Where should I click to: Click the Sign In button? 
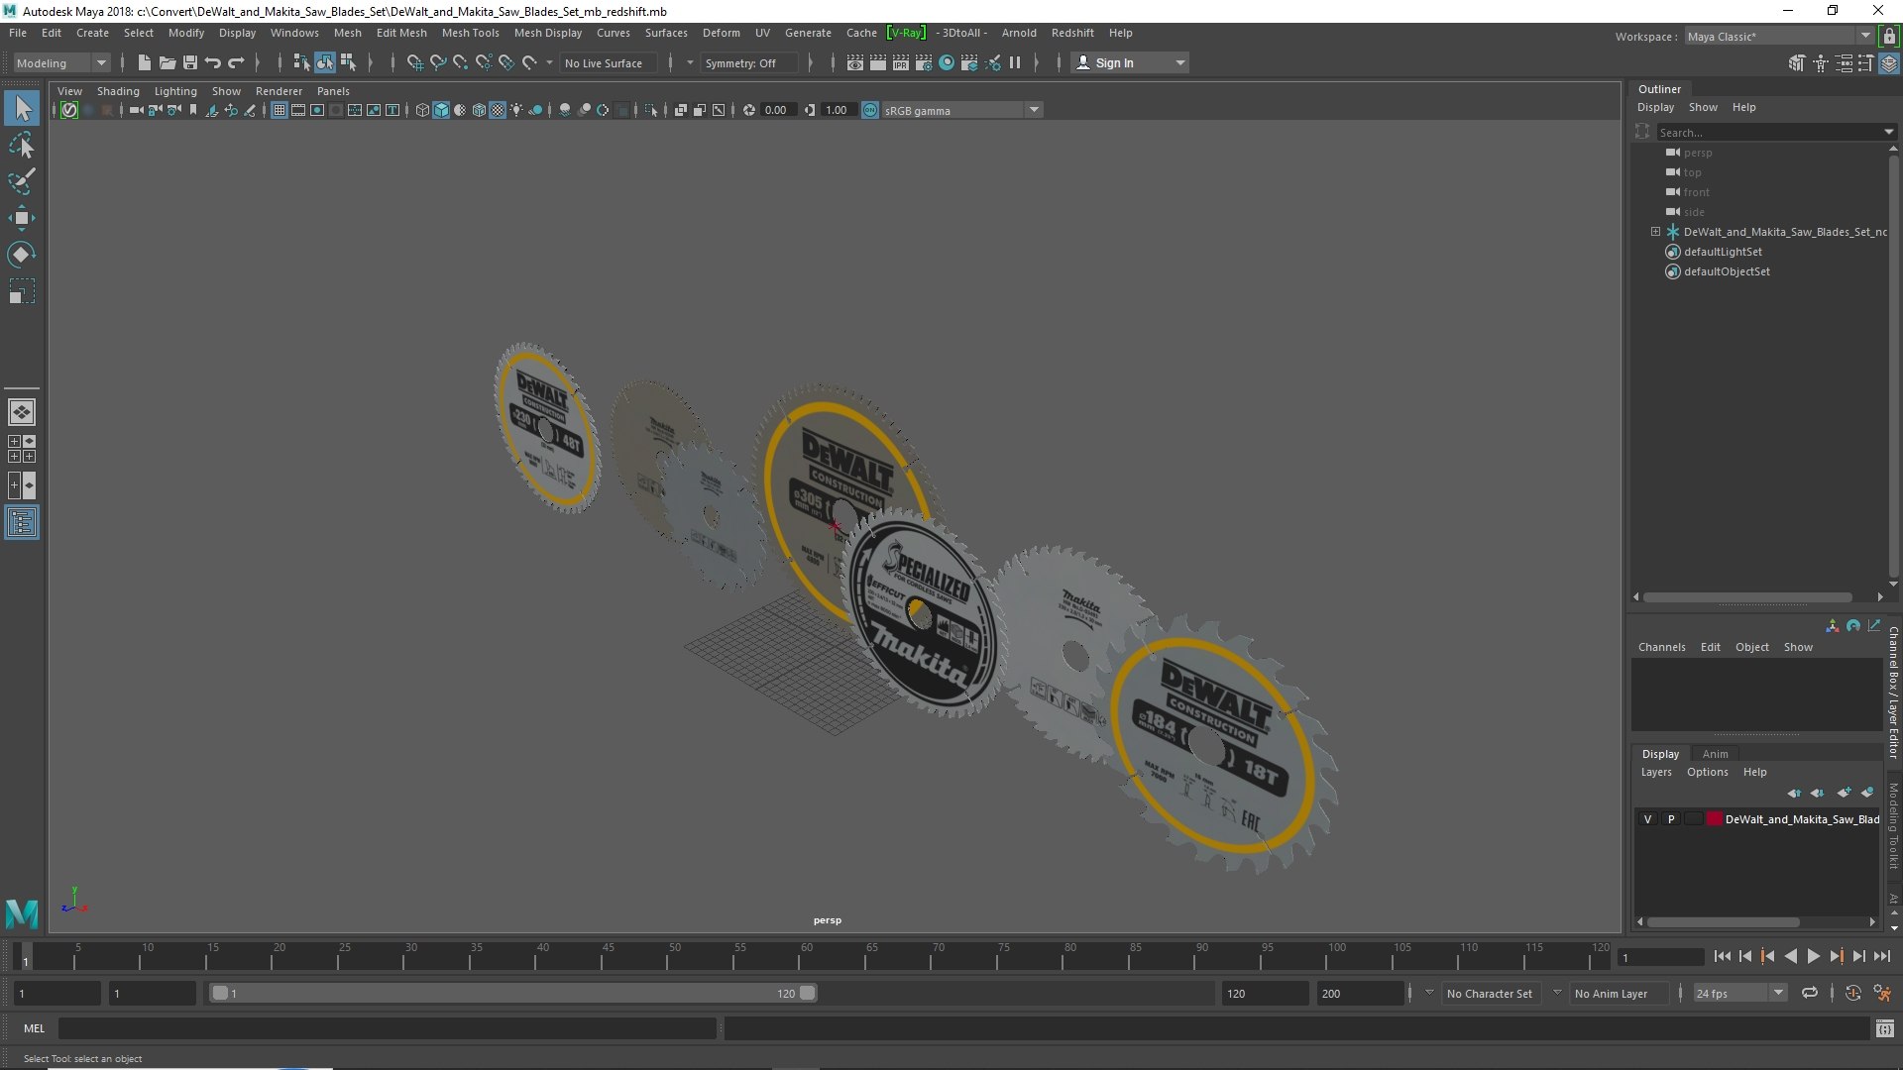[x=1129, y=62]
